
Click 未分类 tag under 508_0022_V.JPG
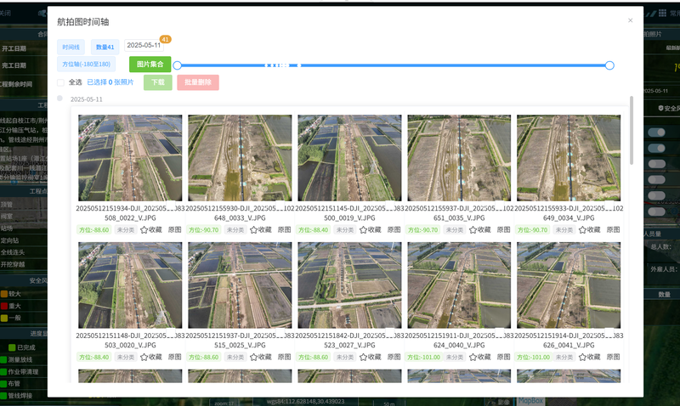(126, 230)
